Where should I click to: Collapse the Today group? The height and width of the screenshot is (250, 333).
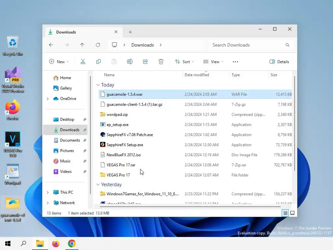pos(98,85)
